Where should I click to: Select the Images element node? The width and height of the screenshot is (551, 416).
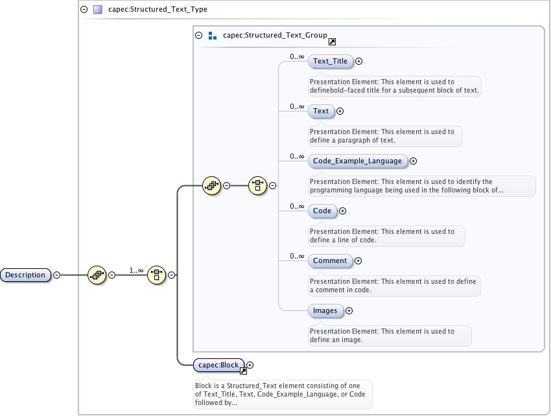(x=325, y=310)
